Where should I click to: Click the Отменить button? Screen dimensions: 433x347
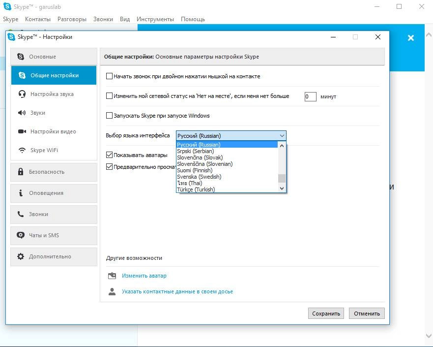[367, 313]
